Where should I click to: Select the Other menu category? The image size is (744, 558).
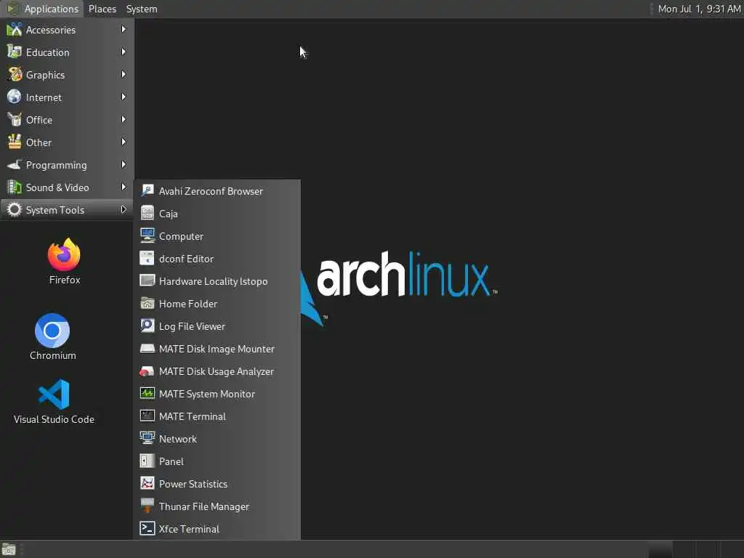point(67,142)
